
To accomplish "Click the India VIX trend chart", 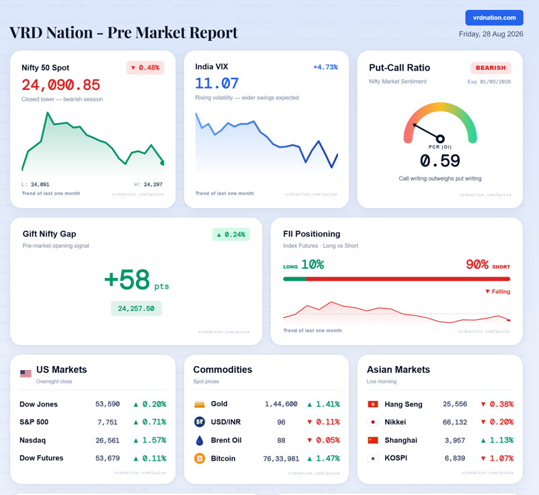I will tap(266, 142).
